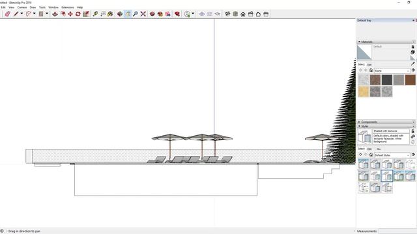
Task: Select the Paint Bucket tool
Action: point(110,14)
